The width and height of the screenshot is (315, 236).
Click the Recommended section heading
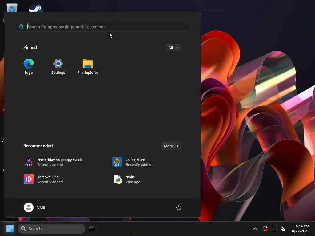[x=38, y=146]
